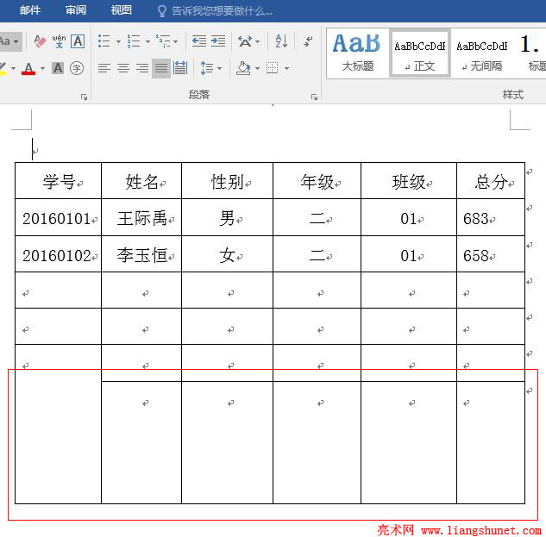Click the Tell Me search box

pos(215,11)
